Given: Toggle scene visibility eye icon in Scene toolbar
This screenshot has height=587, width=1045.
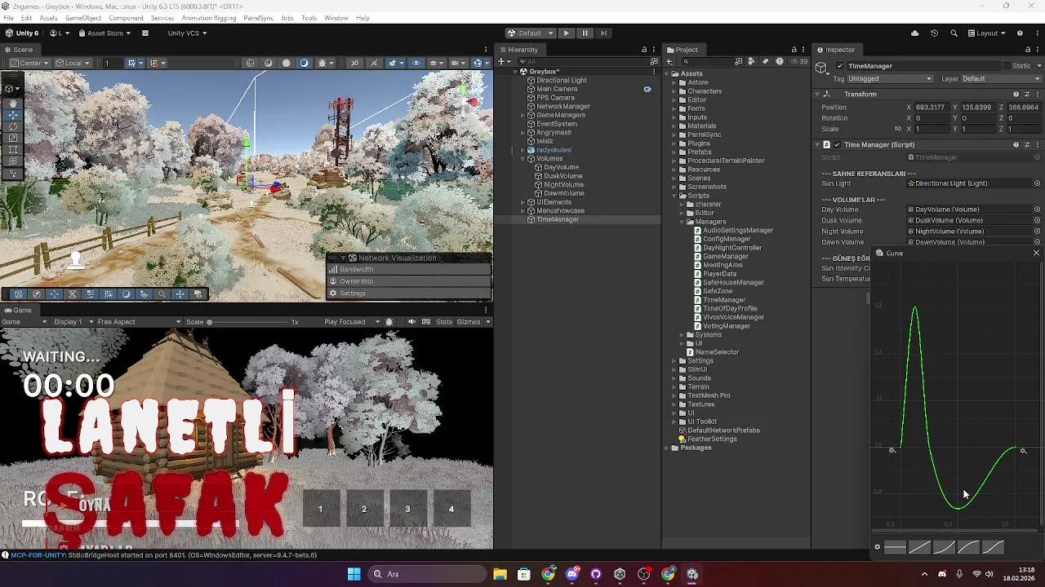Looking at the screenshot, I should [x=416, y=63].
